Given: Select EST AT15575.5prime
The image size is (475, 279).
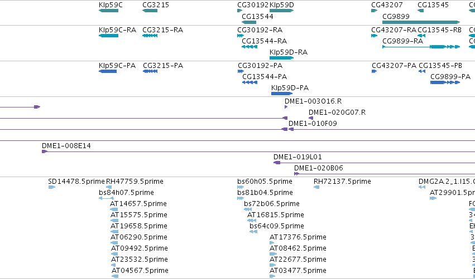Looking at the screenshot, I should pos(114,221).
